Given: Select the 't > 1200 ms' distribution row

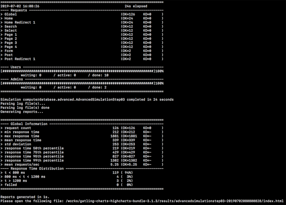Looking at the screenshot, I should [67, 181].
